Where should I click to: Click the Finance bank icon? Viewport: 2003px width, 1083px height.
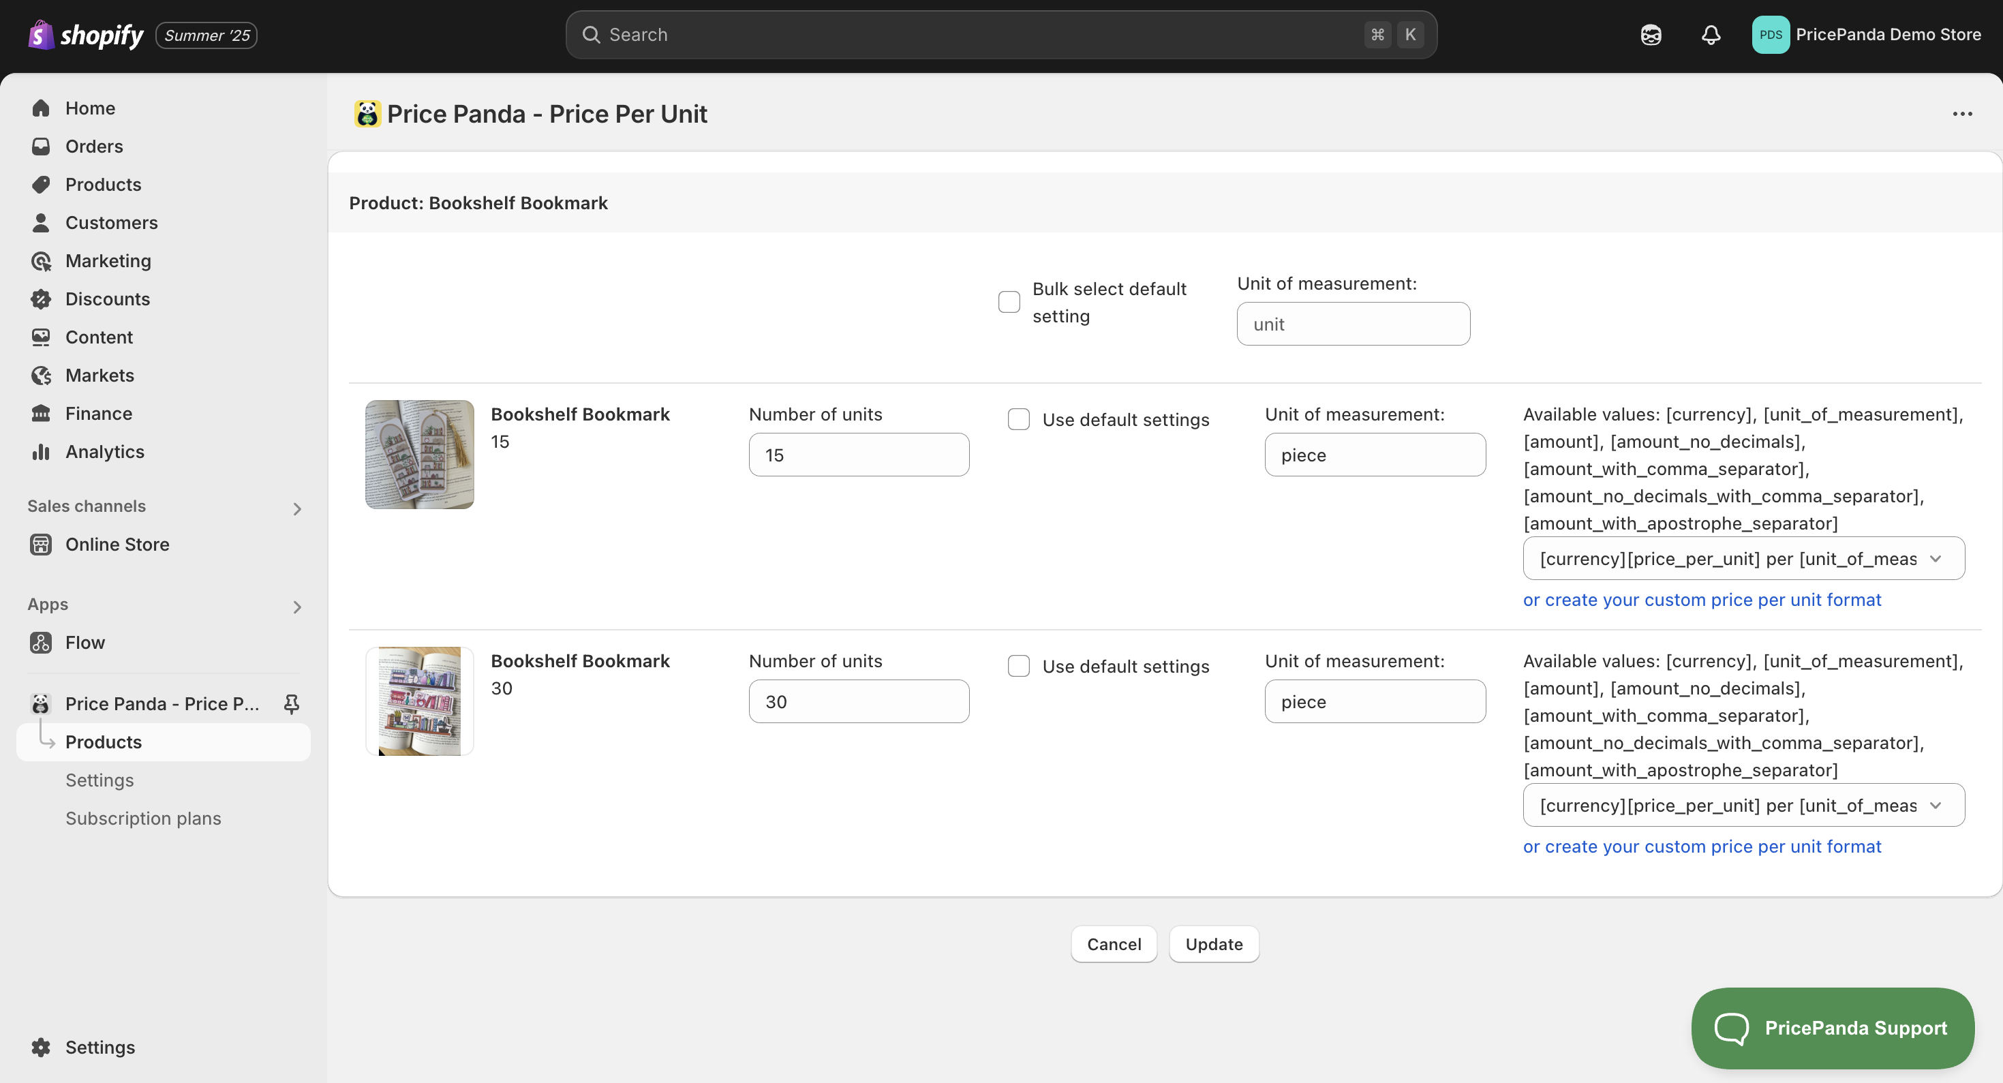pyautogui.click(x=41, y=413)
